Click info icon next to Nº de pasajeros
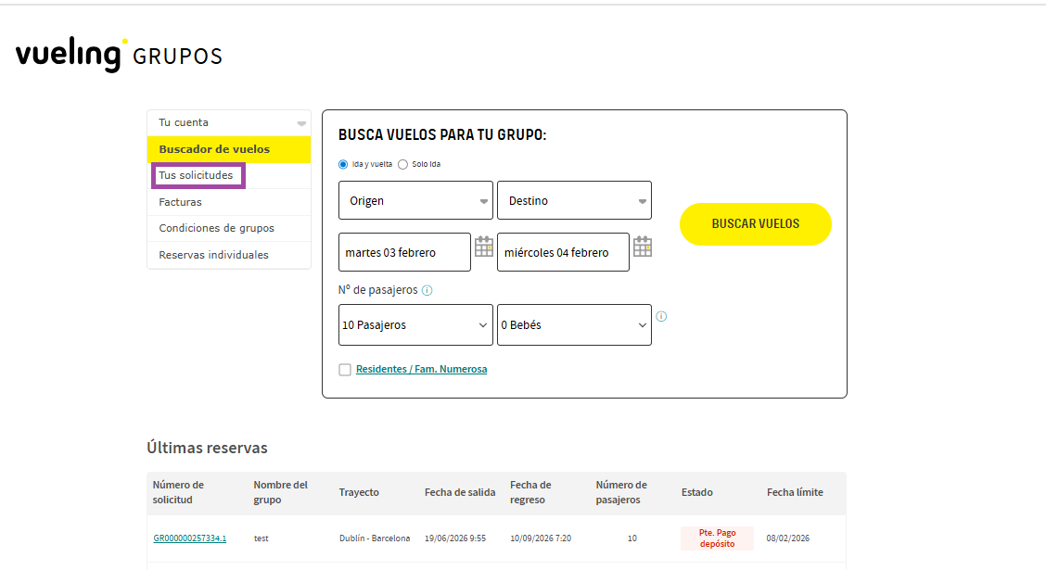 tap(427, 290)
